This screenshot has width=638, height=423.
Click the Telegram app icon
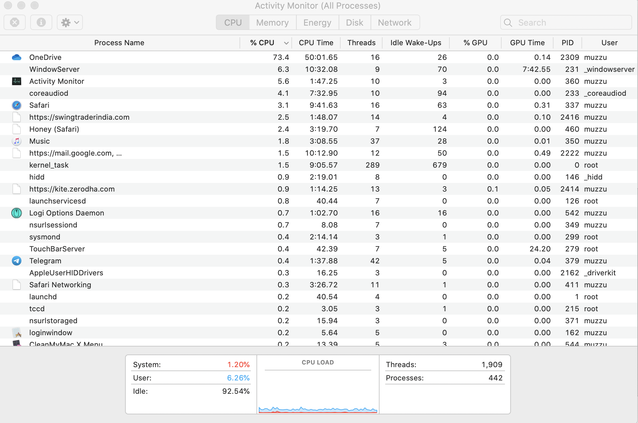(x=17, y=261)
